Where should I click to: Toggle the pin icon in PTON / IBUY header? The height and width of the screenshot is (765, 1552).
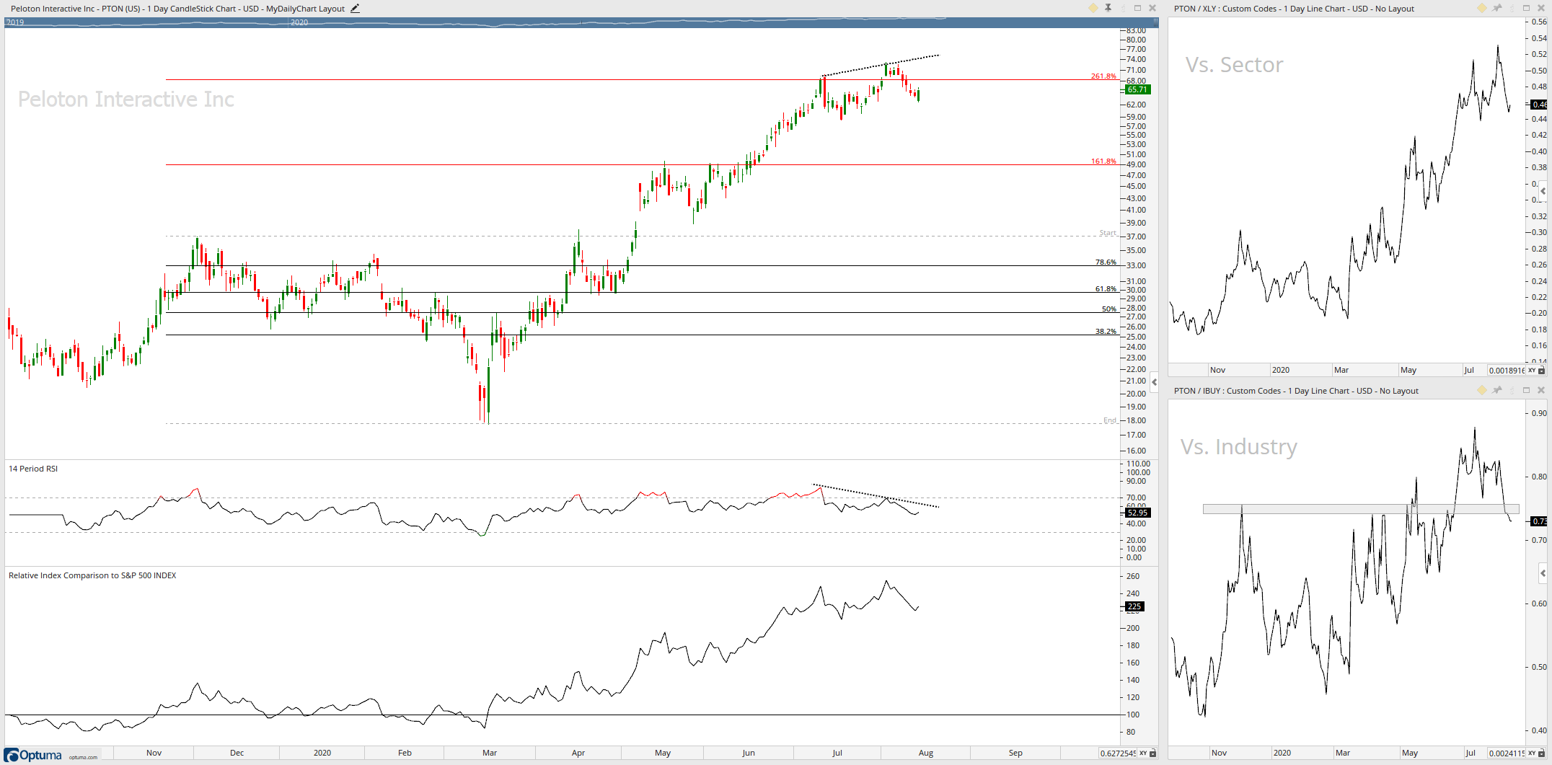[x=1497, y=390]
